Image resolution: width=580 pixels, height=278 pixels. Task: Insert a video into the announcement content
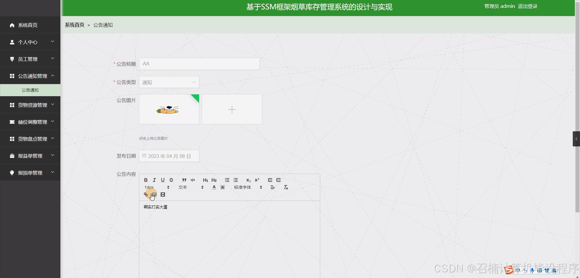[x=163, y=195]
